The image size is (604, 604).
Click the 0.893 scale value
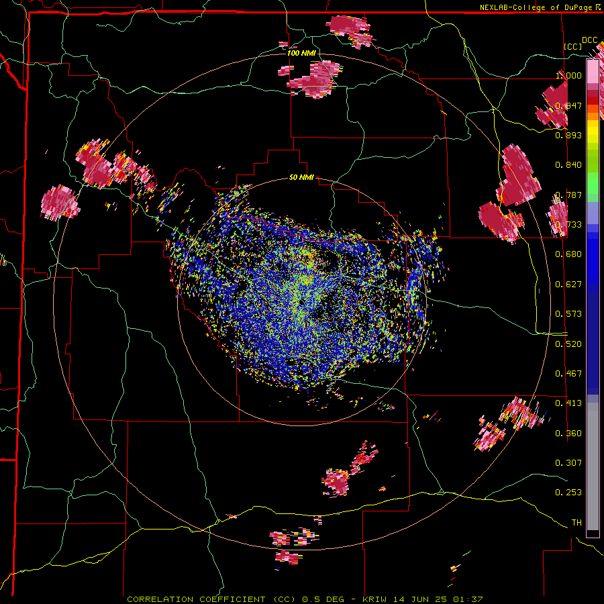pyautogui.click(x=568, y=135)
